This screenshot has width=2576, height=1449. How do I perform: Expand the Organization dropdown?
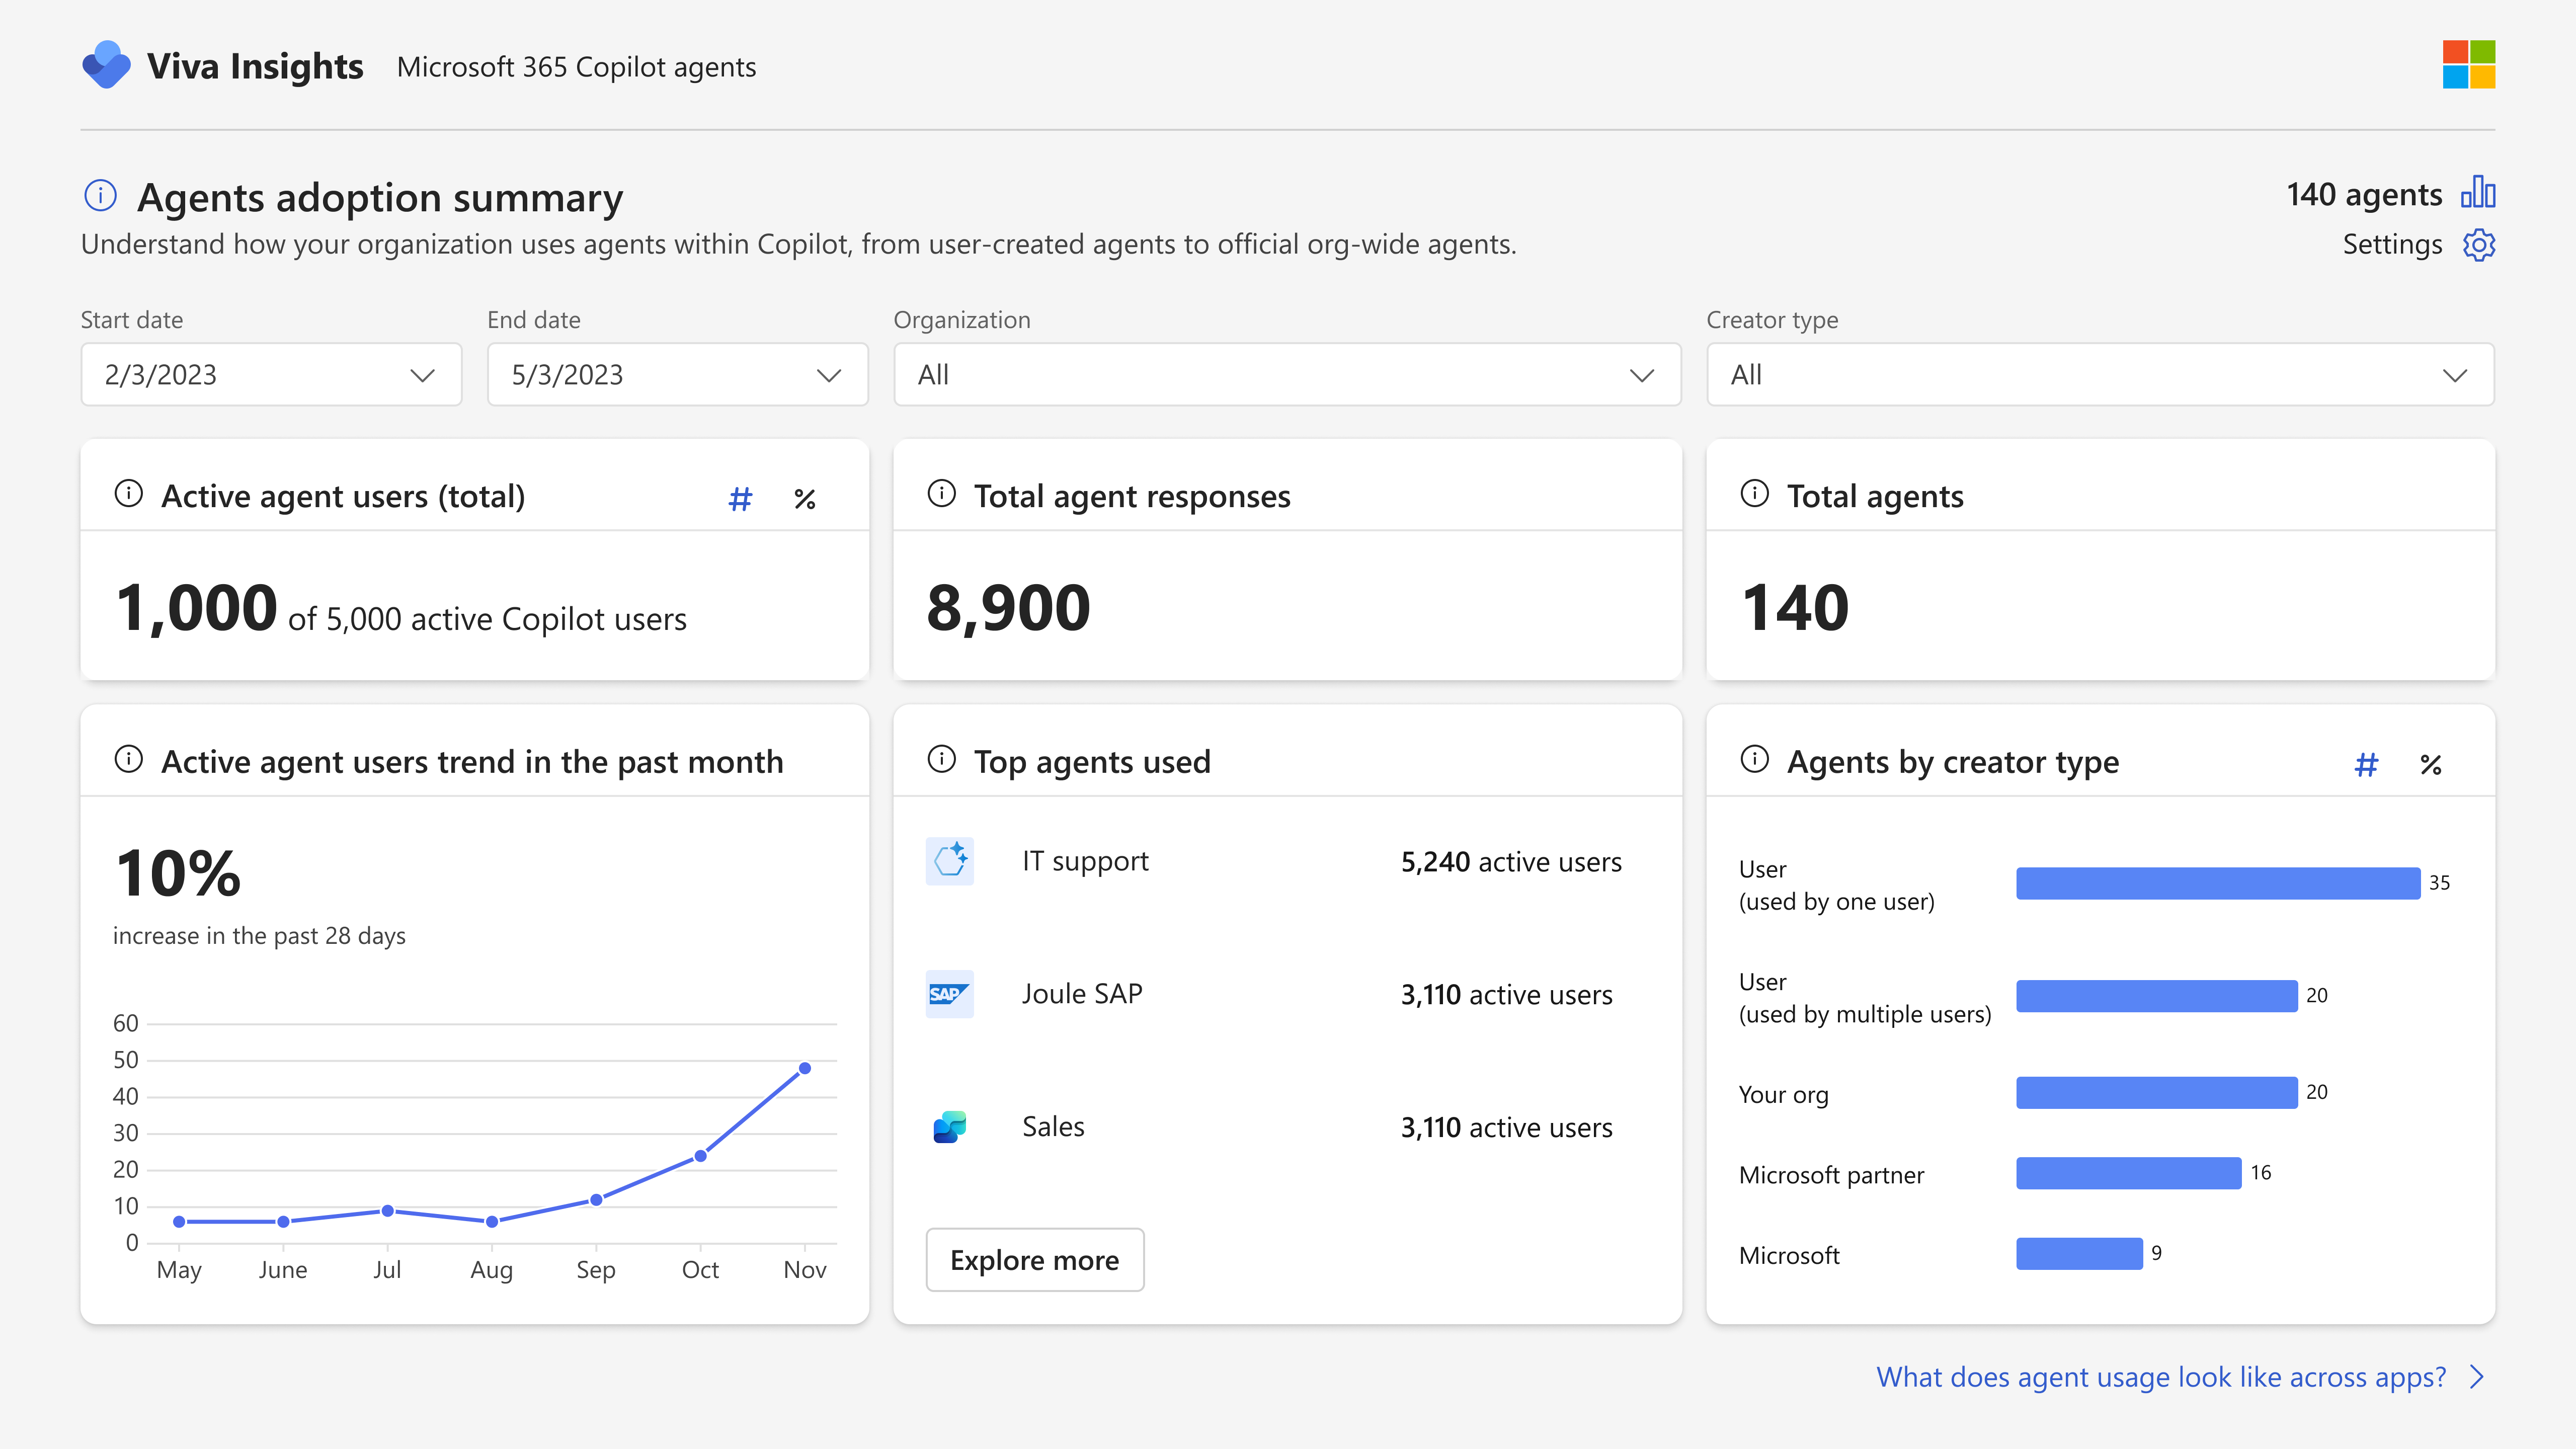[x=1288, y=375]
